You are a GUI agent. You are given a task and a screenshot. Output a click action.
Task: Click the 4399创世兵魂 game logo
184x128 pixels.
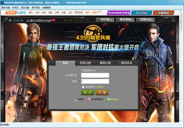(x=93, y=33)
